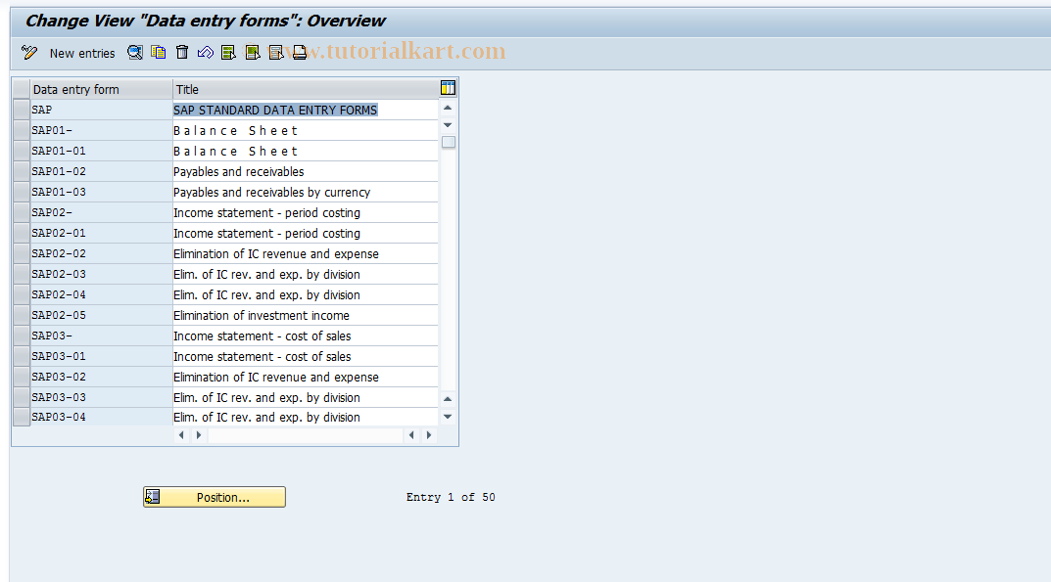The width and height of the screenshot is (1051, 582).
Task: Click the left horizontal scroll-left arrow
Action: 181,435
